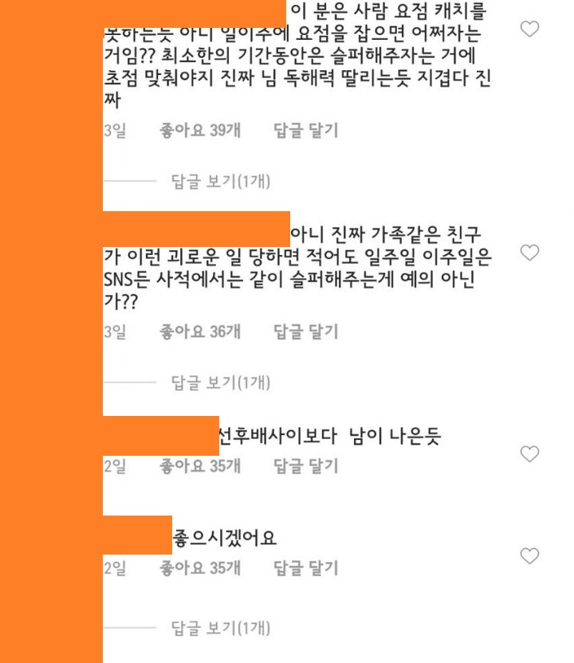The width and height of the screenshot is (574, 663).
Task: Like the comment with 좋아요 39개
Action: (529, 29)
